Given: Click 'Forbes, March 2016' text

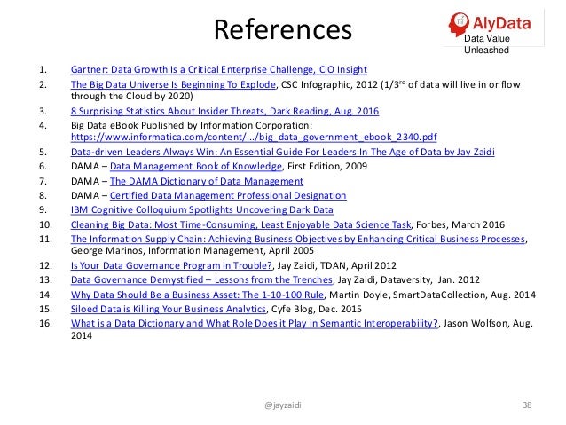Looking at the screenshot, I should [460, 224].
